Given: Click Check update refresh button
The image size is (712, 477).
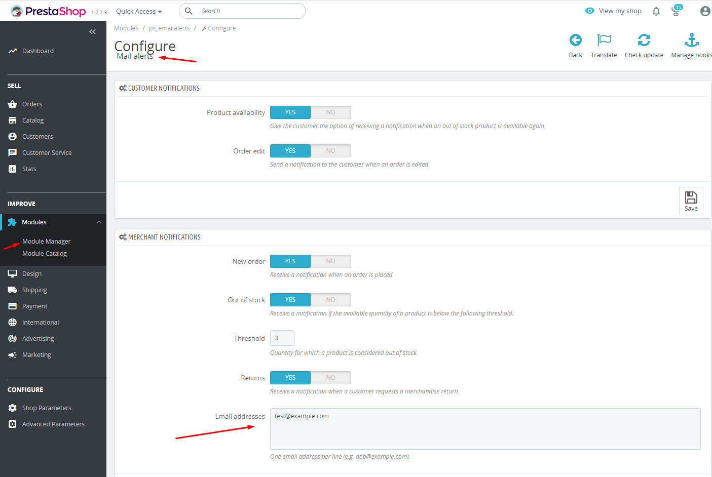Looking at the screenshot, I should [x=644, y=46].
